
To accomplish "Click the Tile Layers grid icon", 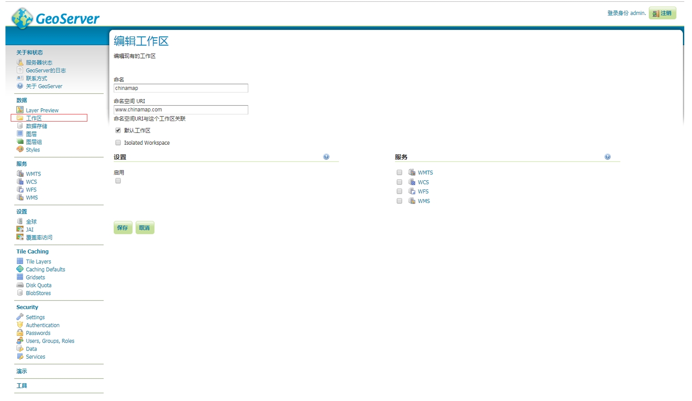I will [20, 261].
